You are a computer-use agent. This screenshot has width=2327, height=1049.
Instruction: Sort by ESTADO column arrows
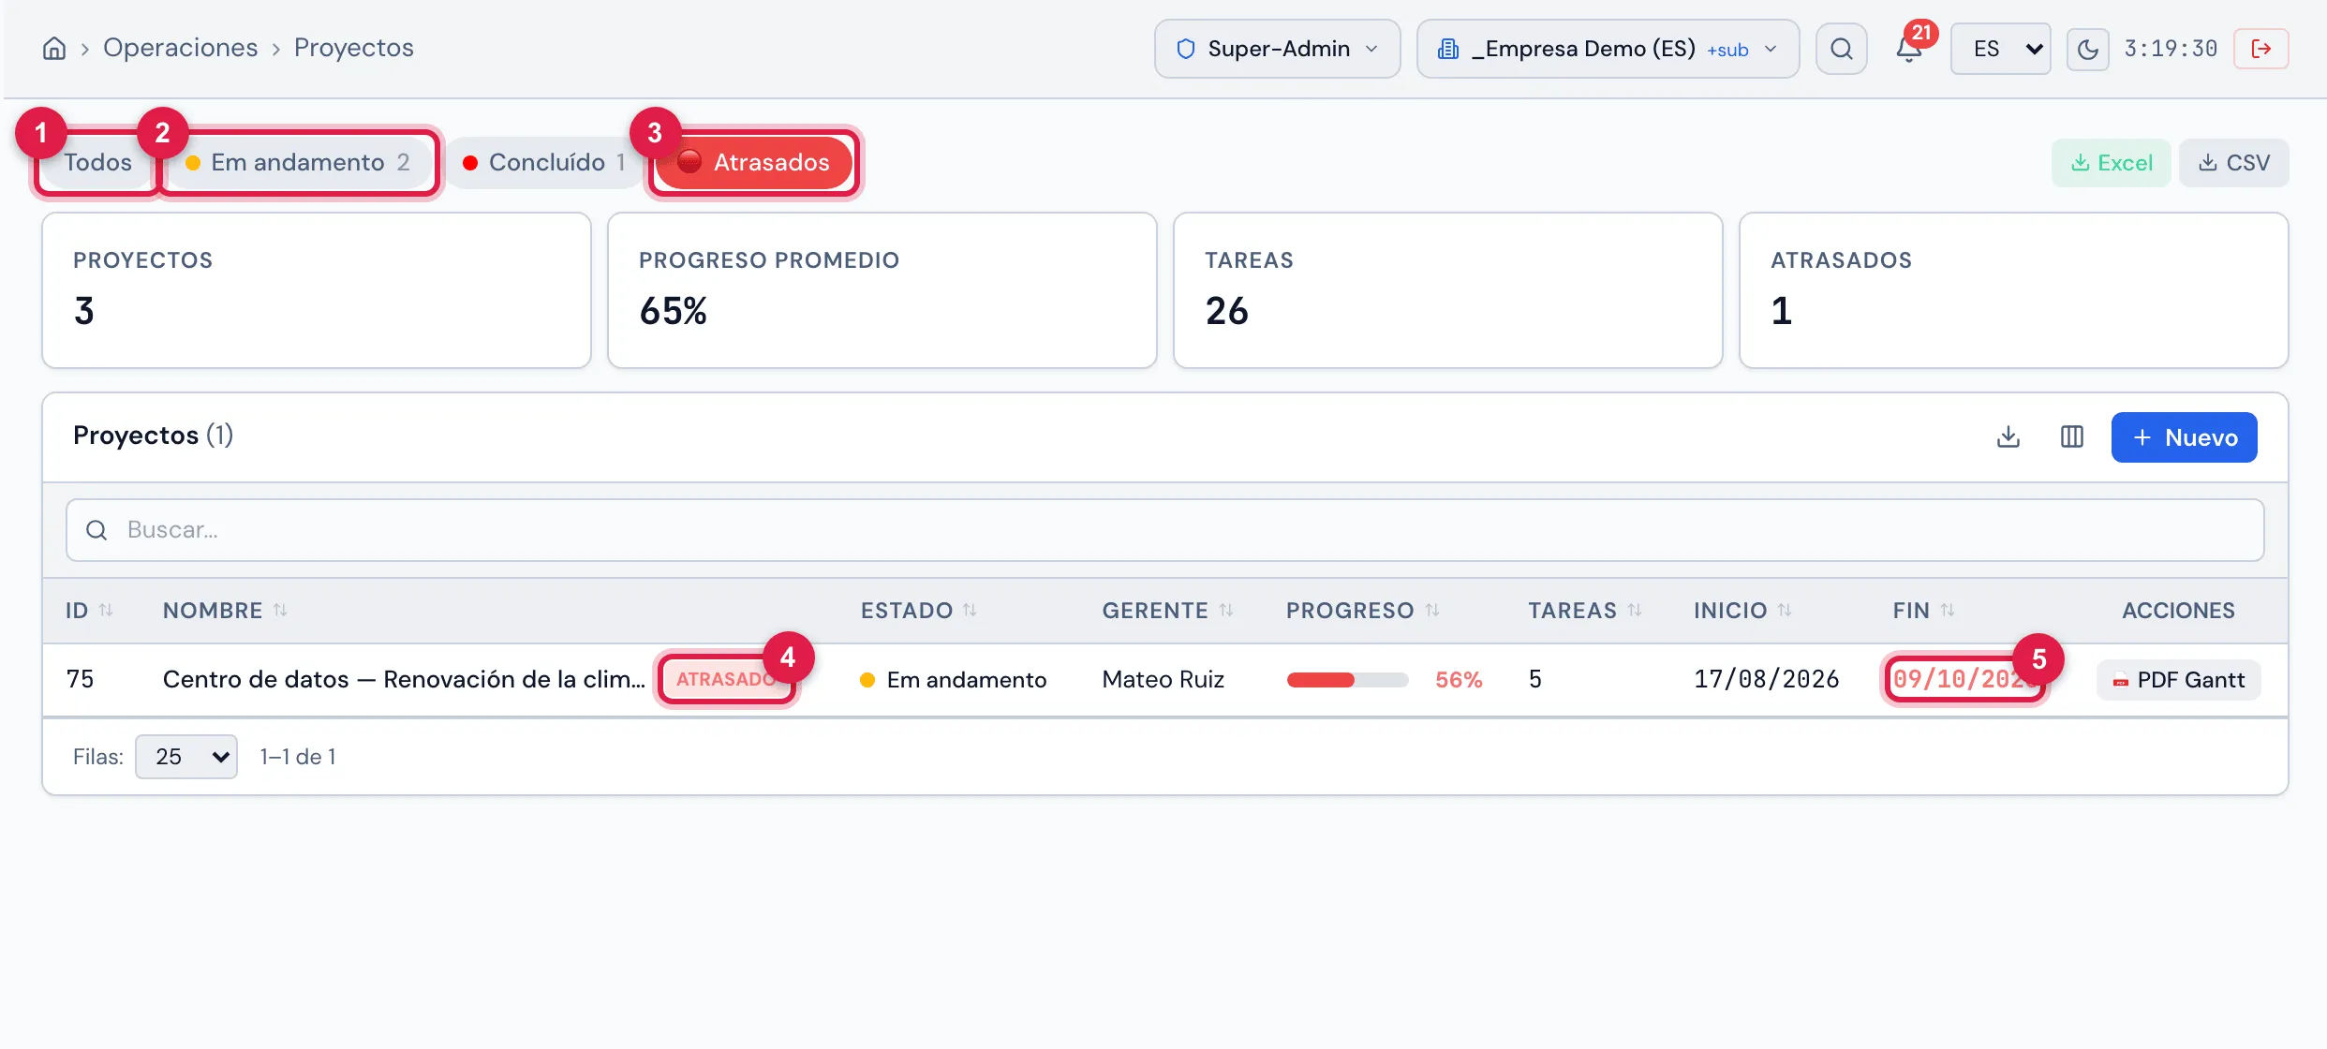970,611
